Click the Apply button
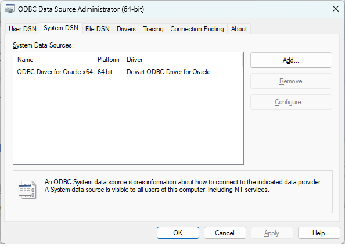 (272, 233)
